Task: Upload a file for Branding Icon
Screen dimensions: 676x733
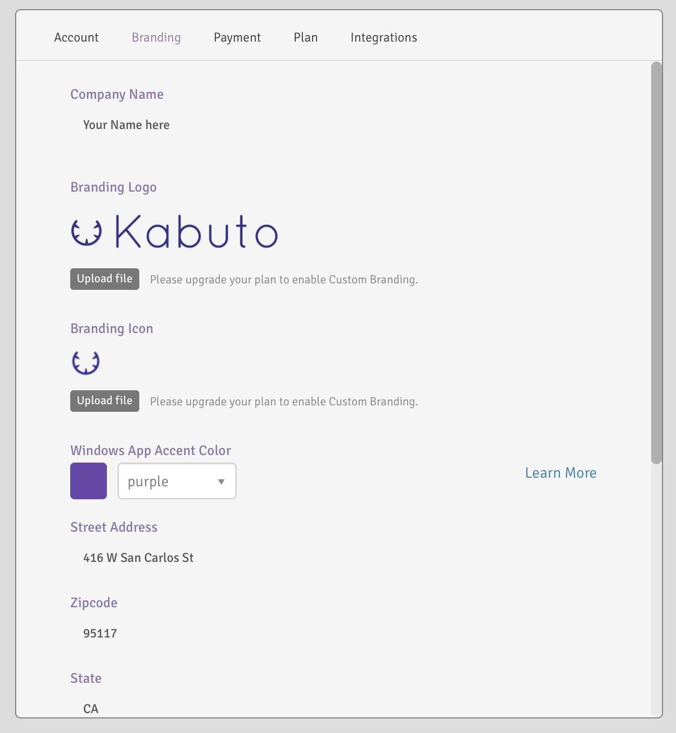Action: point(105,401)
